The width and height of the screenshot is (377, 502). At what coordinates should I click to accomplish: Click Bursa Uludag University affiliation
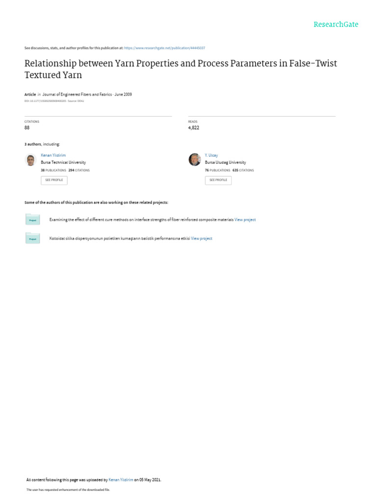225,162
